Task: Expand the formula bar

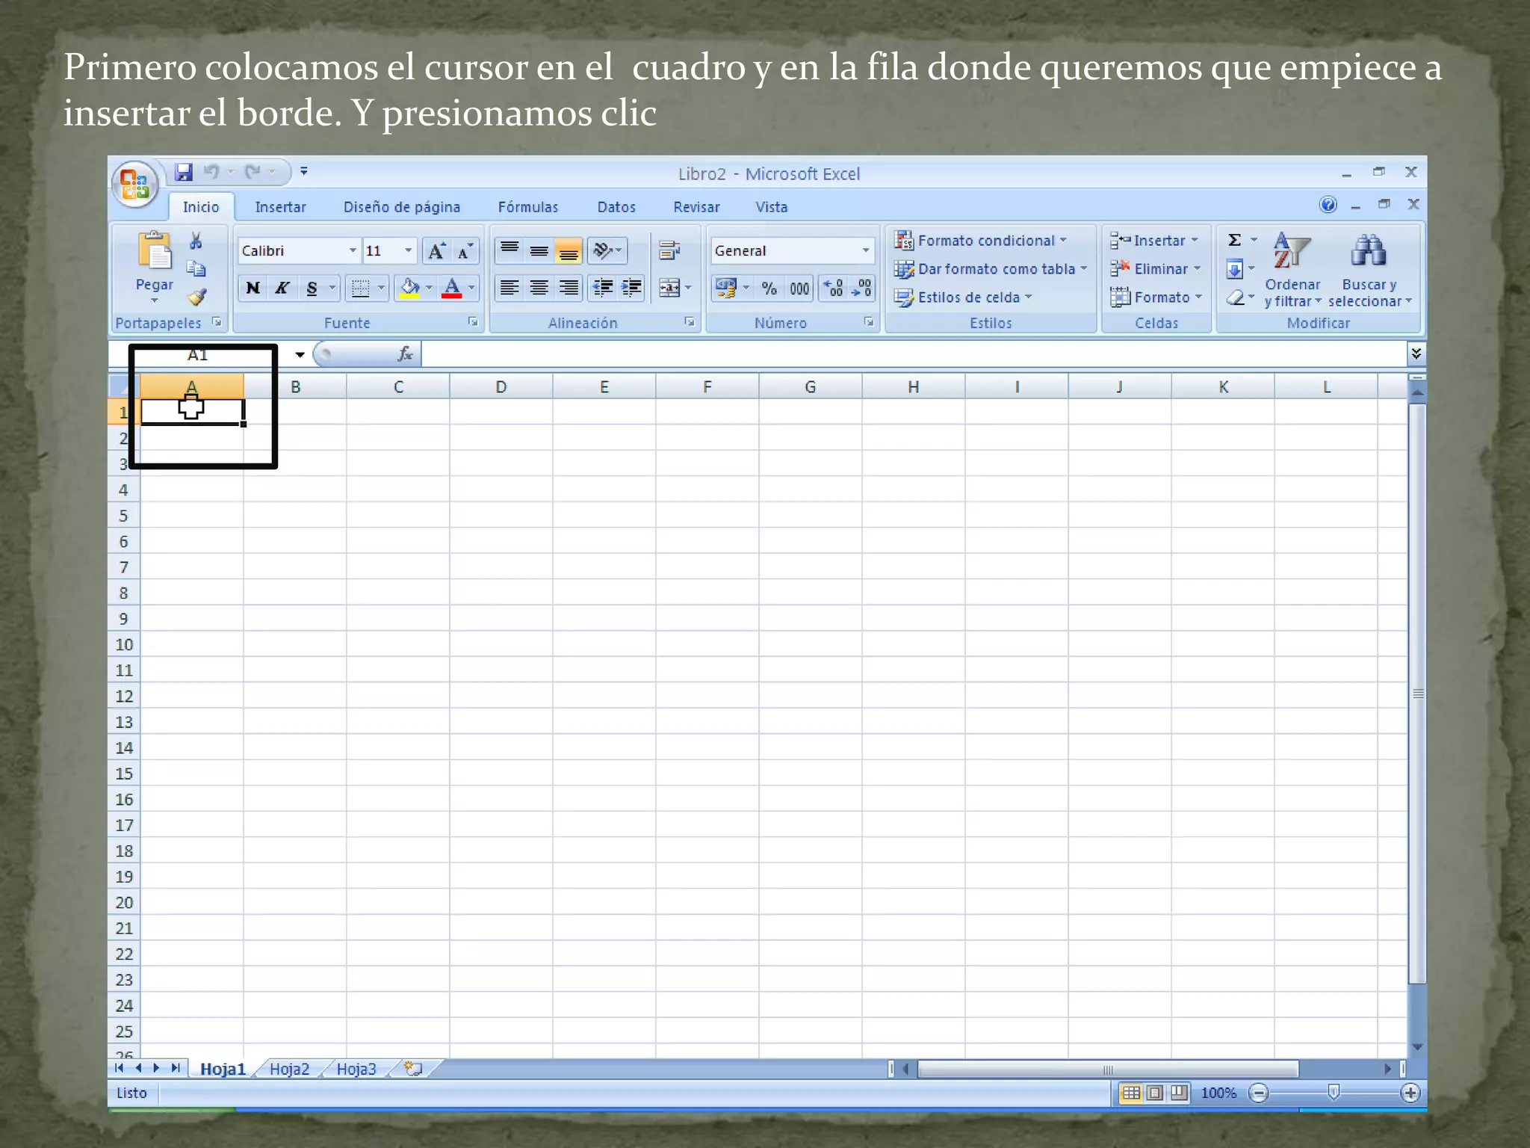Action: [1416, 354]
